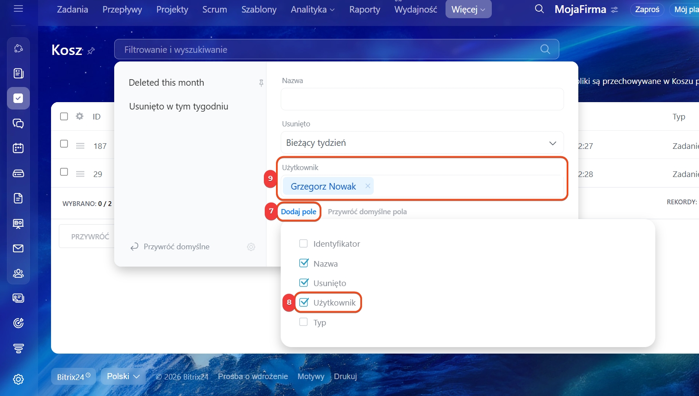
Task: Open the Messenger chat sidebar icon
Action: [x=18, y=123]
